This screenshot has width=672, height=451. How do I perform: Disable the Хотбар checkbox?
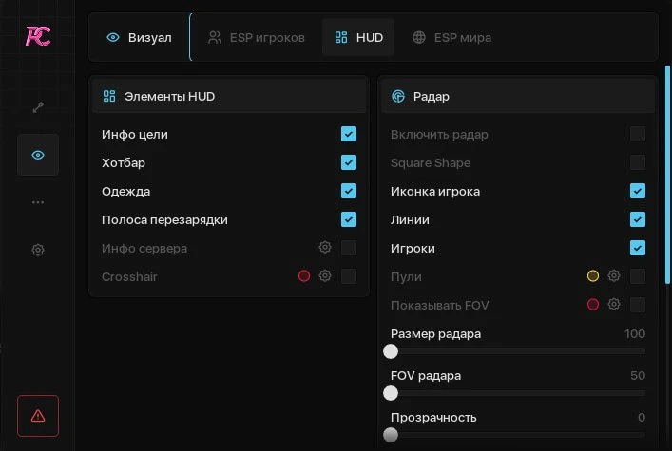tap(349, 162)
